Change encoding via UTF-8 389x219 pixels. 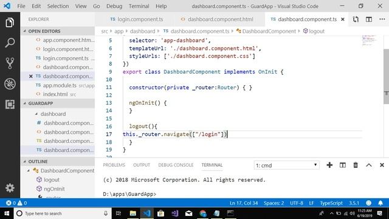point(297,203)
